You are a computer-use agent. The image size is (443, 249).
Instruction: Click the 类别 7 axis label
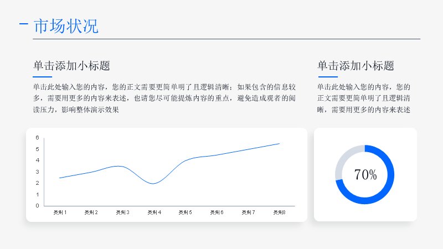(248, 212)
